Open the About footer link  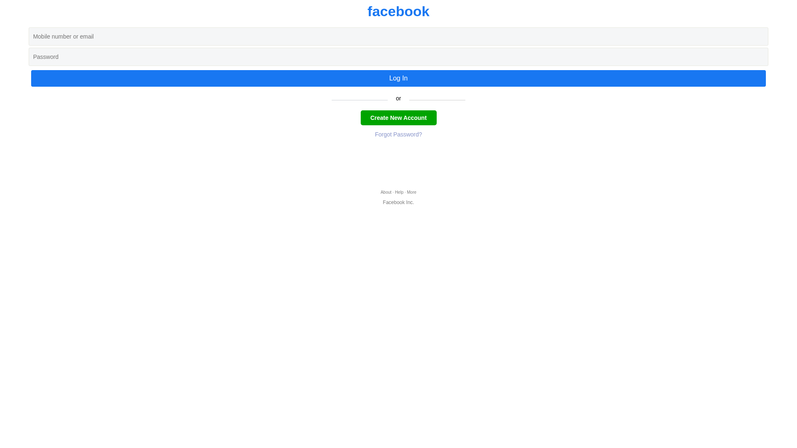click(x=386, y=192)
